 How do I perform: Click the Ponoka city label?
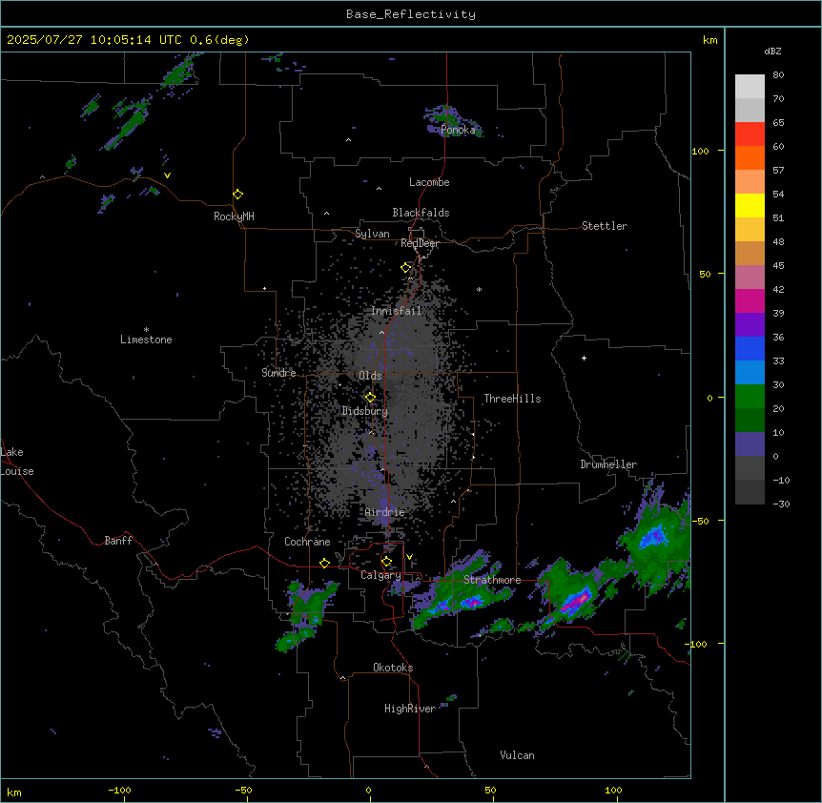click(x=458, y=130)
